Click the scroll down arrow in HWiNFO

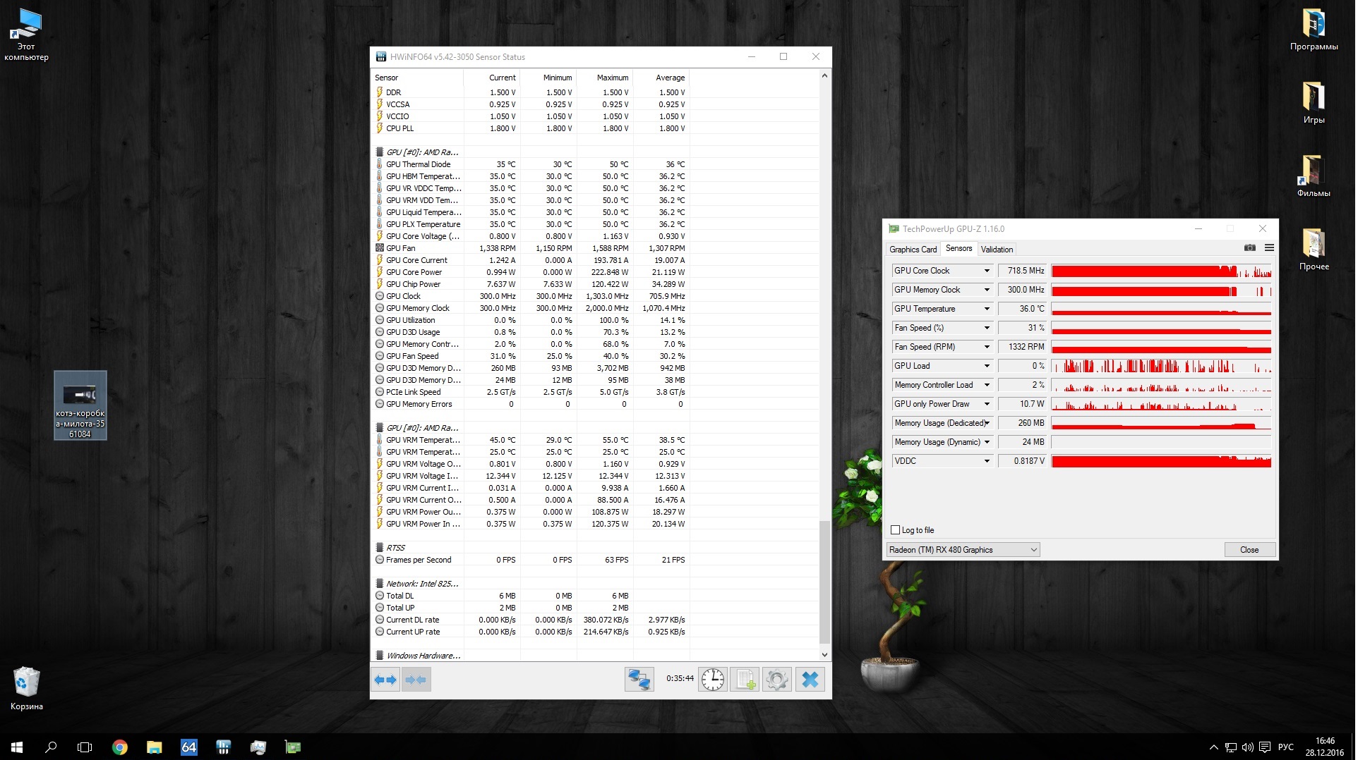(x=824, y=655)
